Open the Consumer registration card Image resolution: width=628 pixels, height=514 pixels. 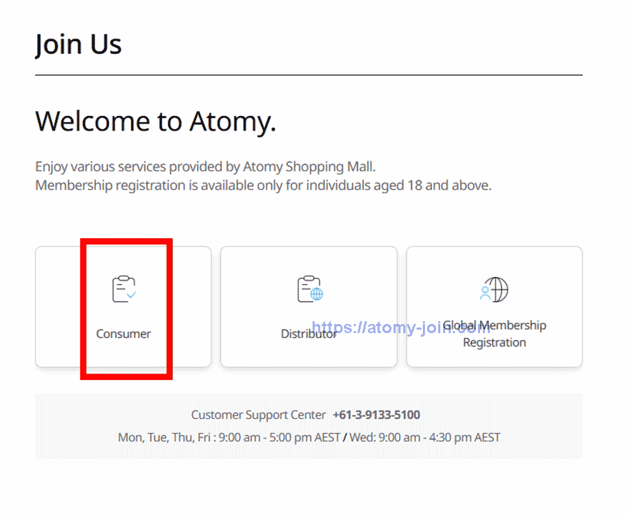click(x=124, y=306)
